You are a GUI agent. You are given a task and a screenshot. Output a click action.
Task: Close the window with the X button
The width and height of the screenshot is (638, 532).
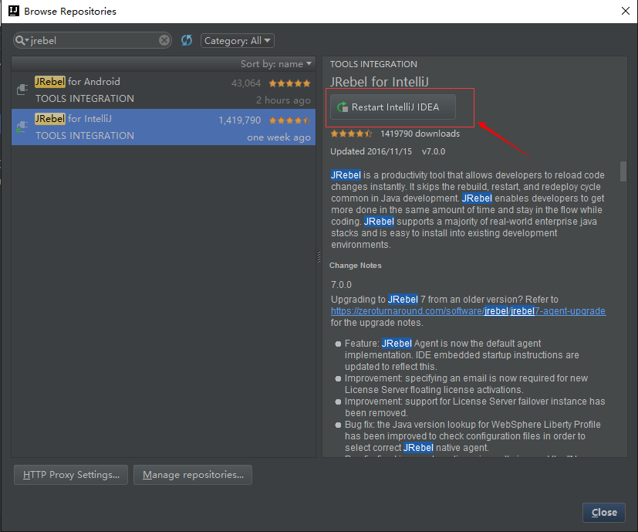[626, 11]
